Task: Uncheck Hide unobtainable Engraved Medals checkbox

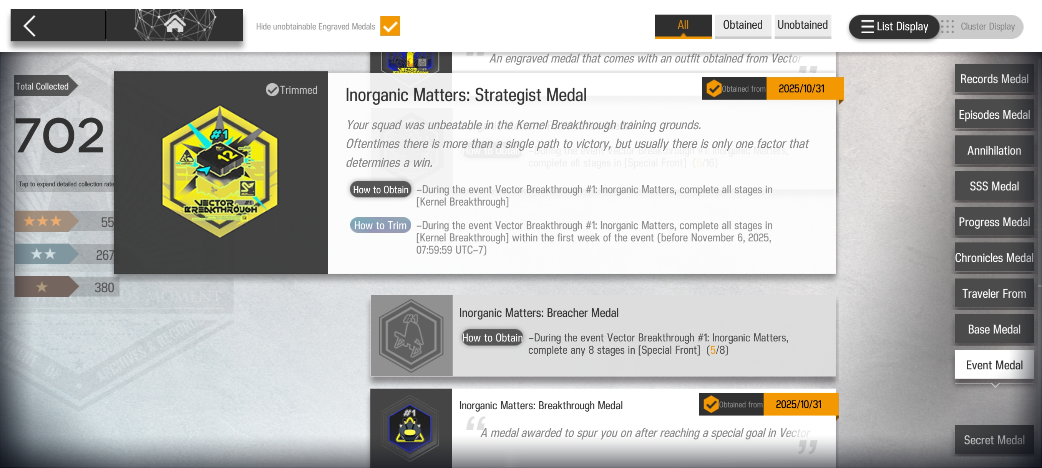Action: pos(390,26)
